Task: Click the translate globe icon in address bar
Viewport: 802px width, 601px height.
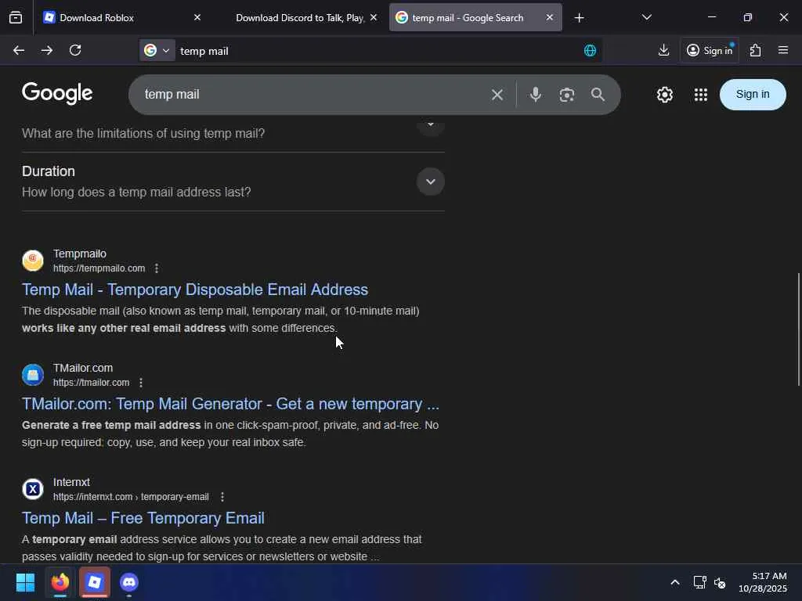Action: pos(590,51)
